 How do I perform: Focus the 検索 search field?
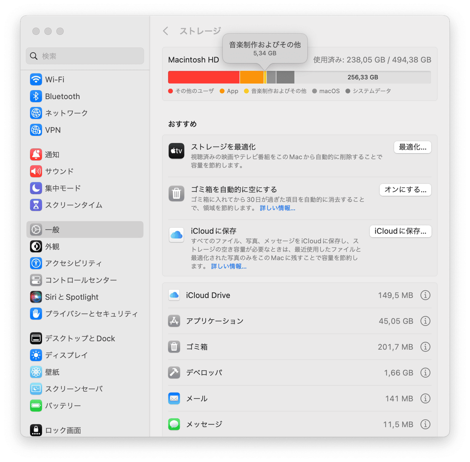[85, 56]
